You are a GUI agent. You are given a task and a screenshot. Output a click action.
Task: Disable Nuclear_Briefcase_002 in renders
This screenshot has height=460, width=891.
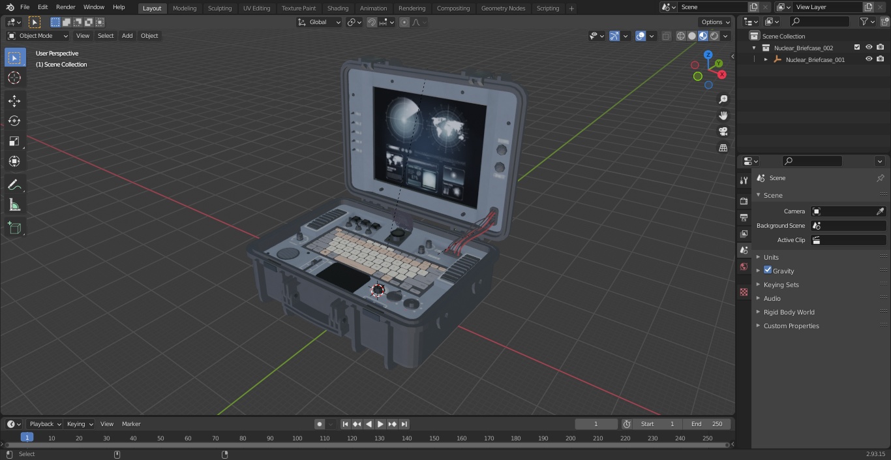point(881,48)
